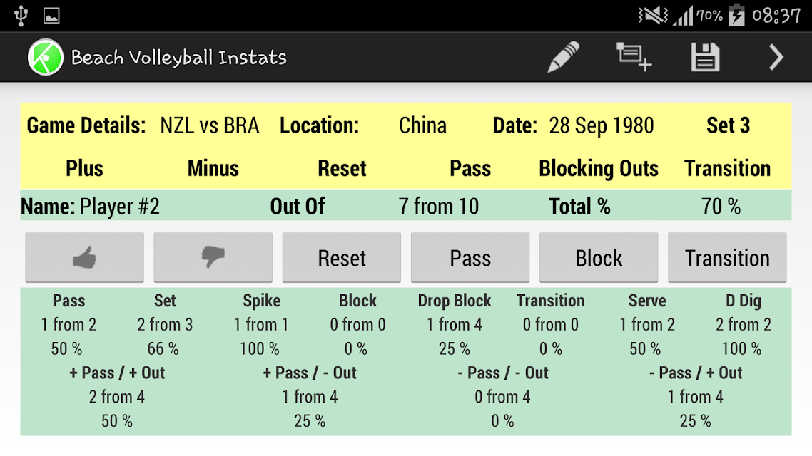Click the gray Transition button
812x456 pixels.
(x=727, y=257)
